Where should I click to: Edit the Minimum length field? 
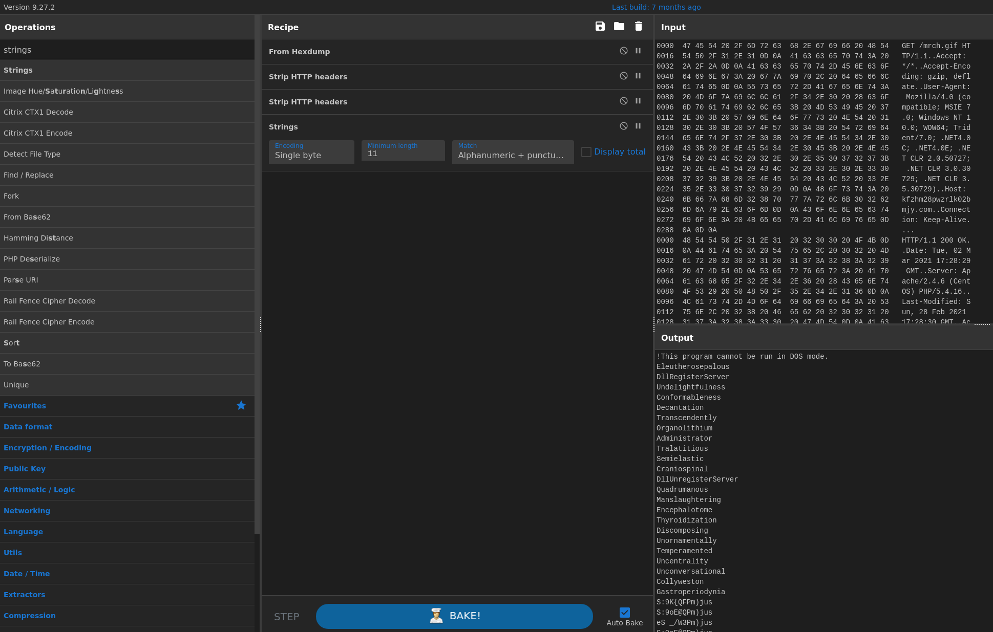tap(403, 150)
